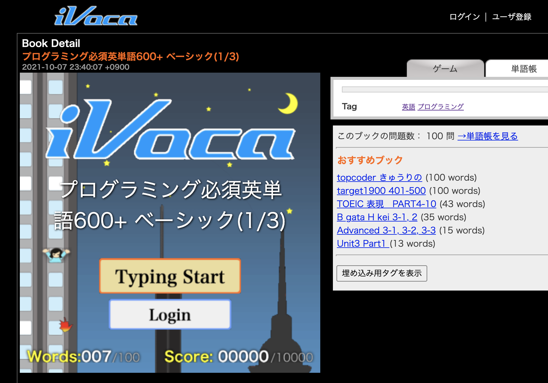Switch to the ゲーム tab
548x383 pixels.
tap(445, 69)
